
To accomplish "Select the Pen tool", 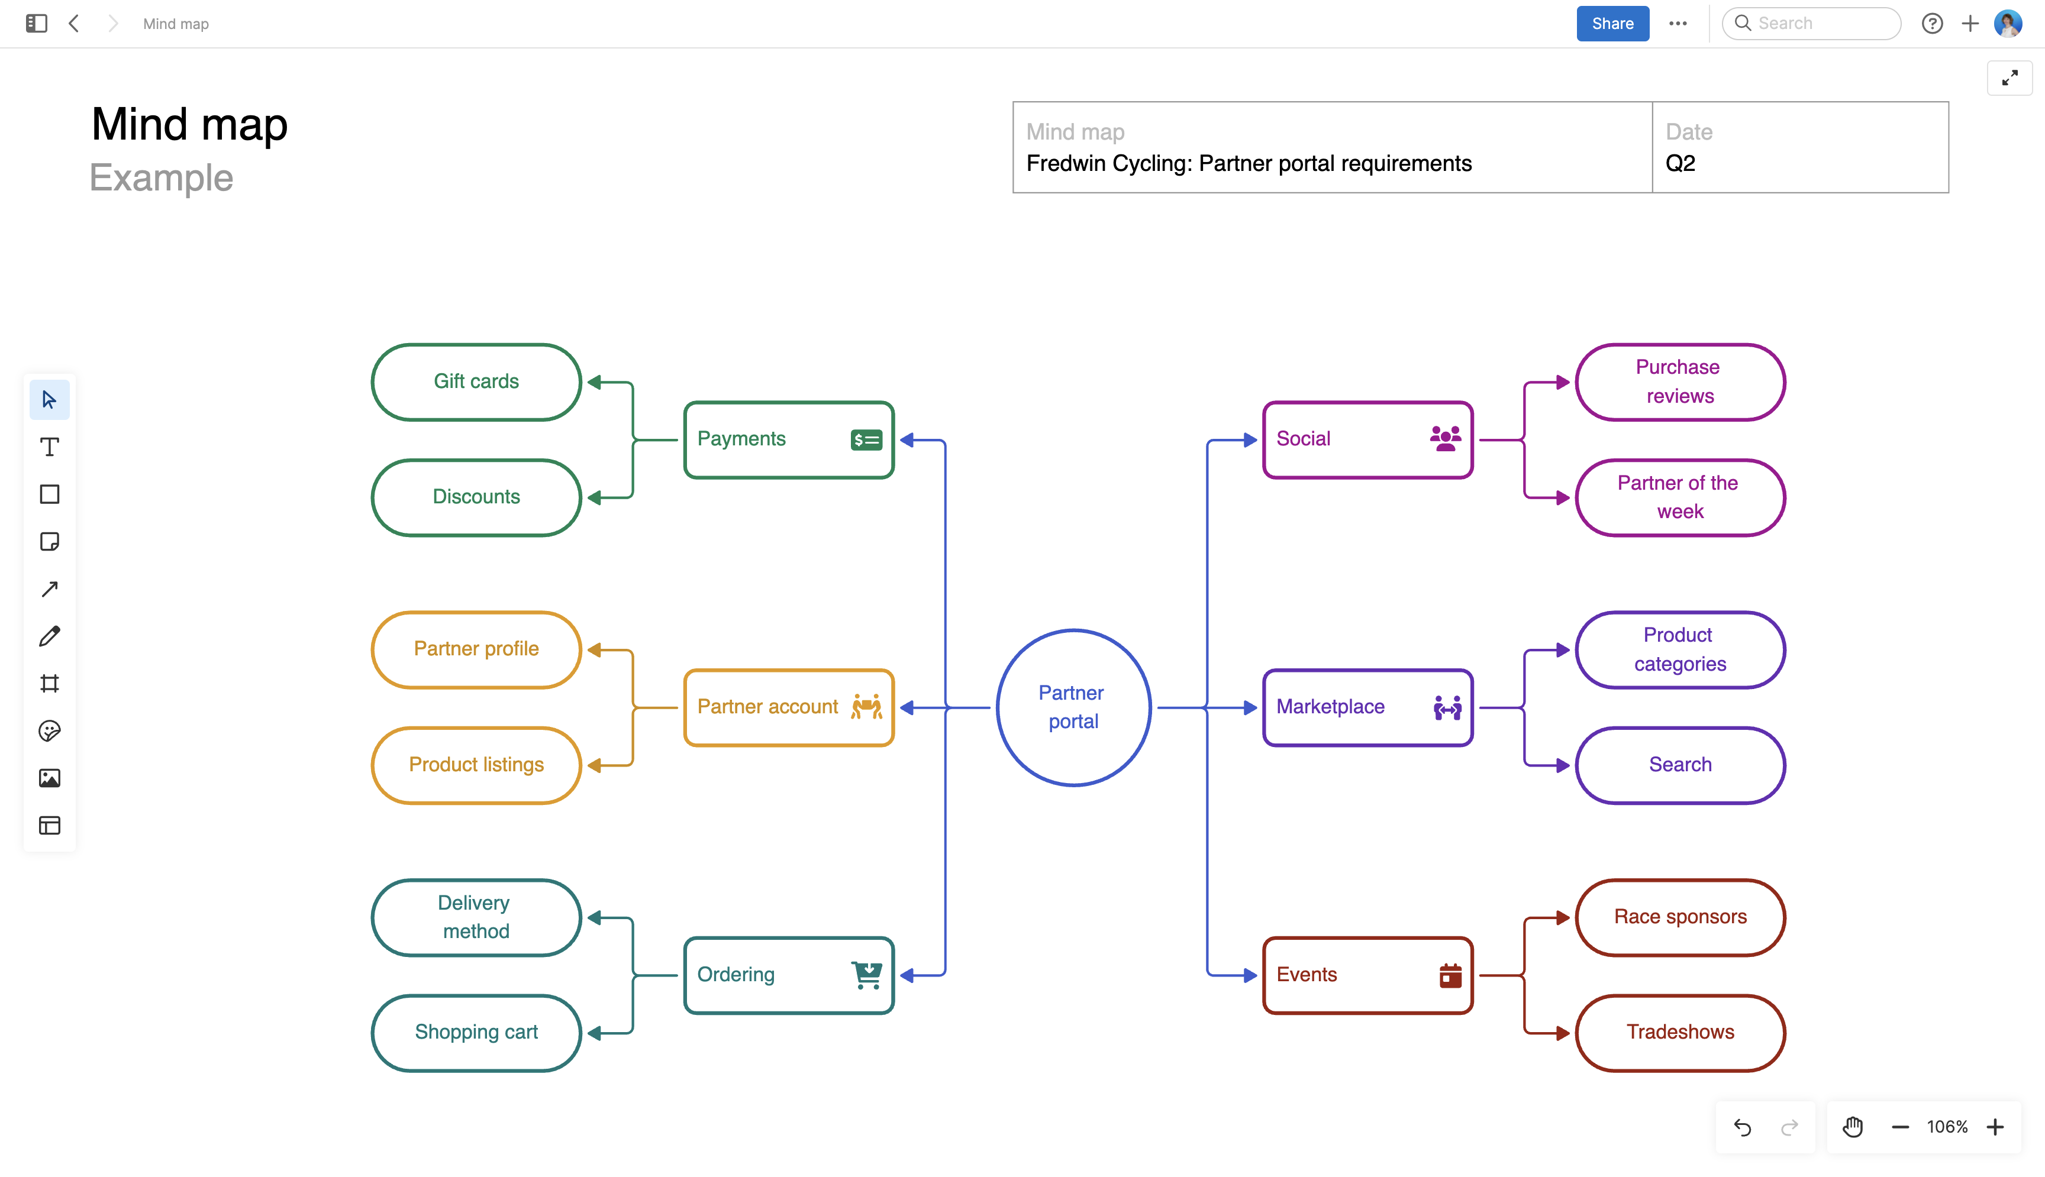I will tap(49, 636).
